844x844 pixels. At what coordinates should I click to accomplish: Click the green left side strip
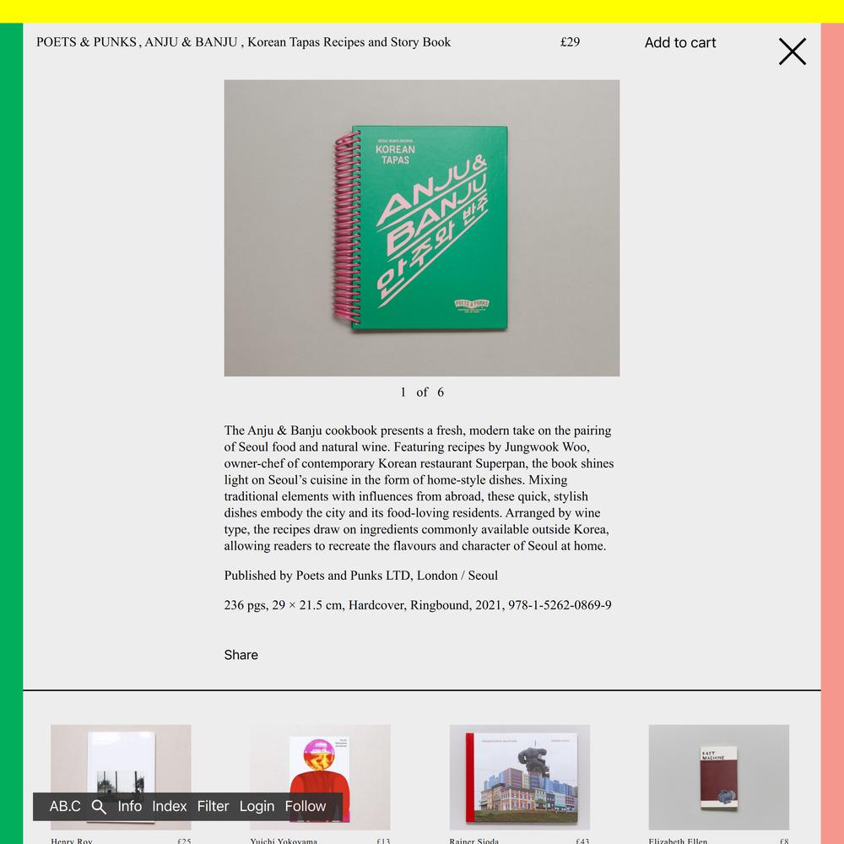11,433
